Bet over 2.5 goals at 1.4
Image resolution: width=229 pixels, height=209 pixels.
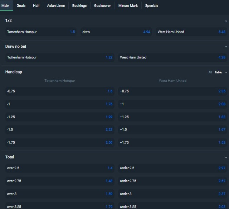pyautogui.click(x=60, y=168)
